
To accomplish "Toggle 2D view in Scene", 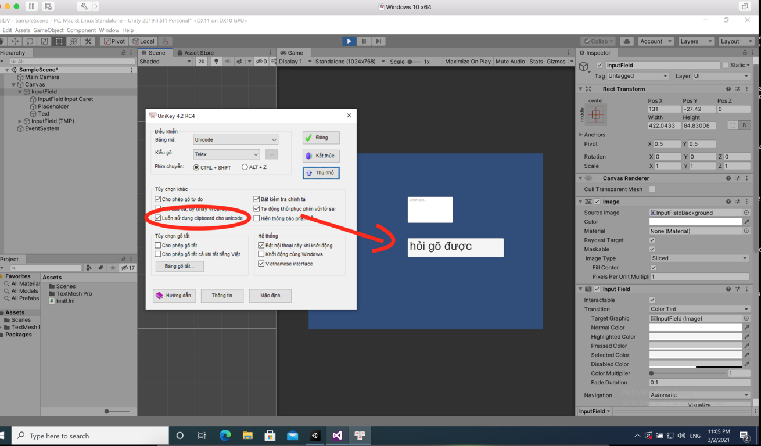I will pos(202,62).
